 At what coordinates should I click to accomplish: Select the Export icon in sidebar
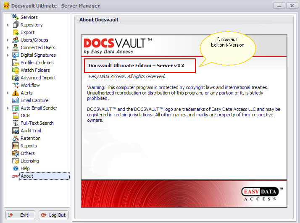click(x=16, y=32)
